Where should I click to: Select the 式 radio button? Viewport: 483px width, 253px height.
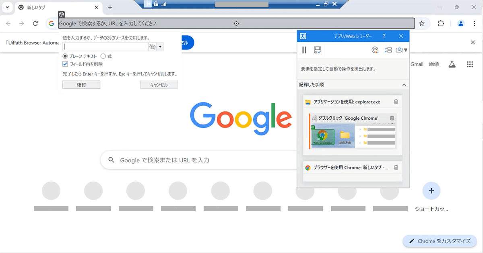pyautogui.click(x=103, y=57)
